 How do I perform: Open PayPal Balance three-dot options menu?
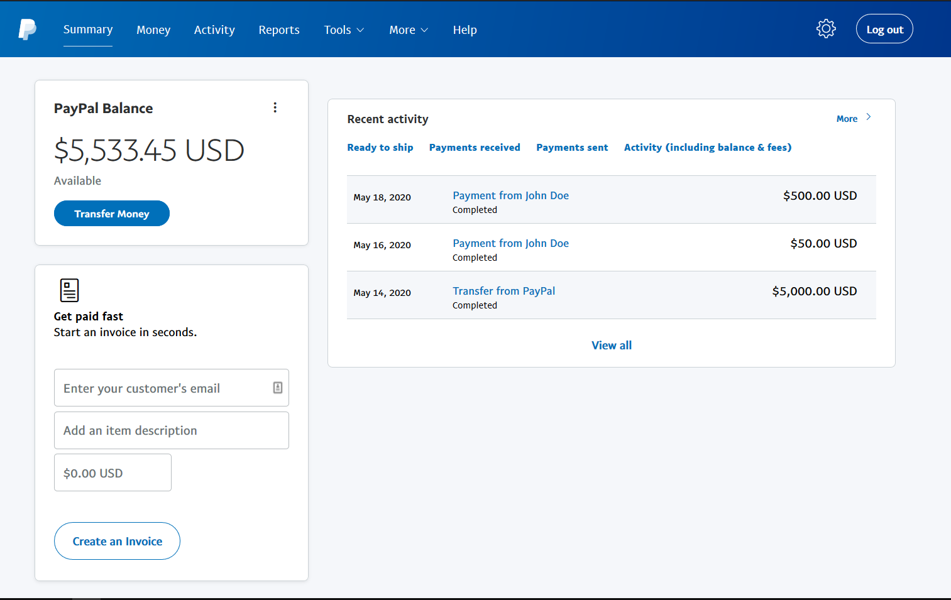pos(275,107)
